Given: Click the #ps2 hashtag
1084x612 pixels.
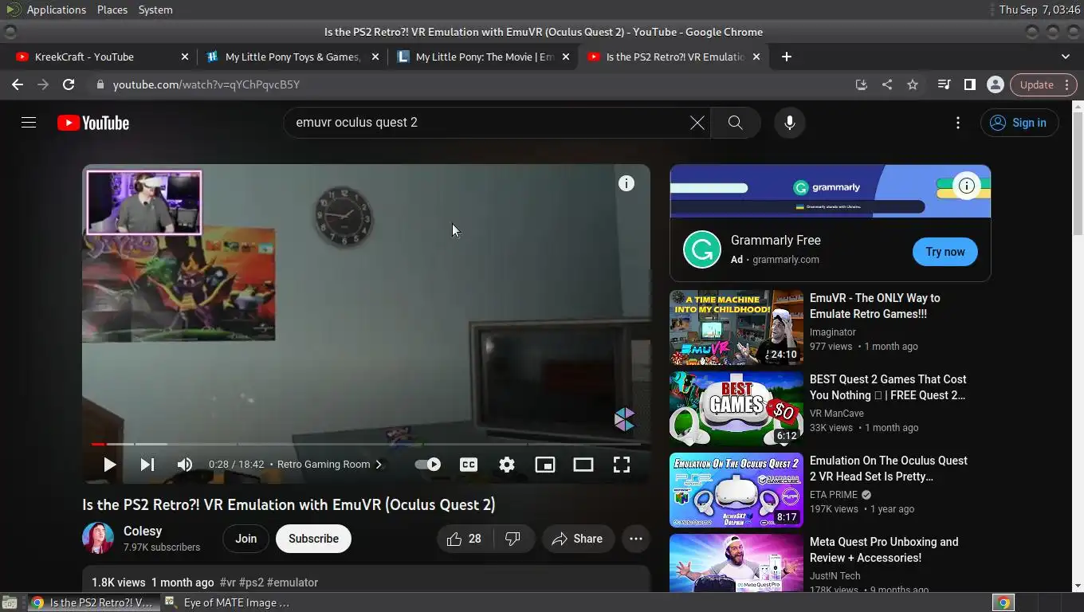Looking at the screenshot, I should point(251,583).
